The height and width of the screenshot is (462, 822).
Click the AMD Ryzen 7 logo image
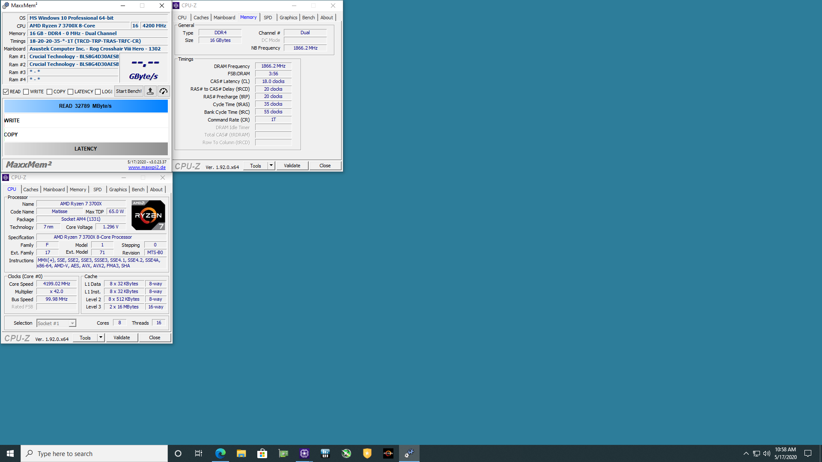[x=148, y=215]
